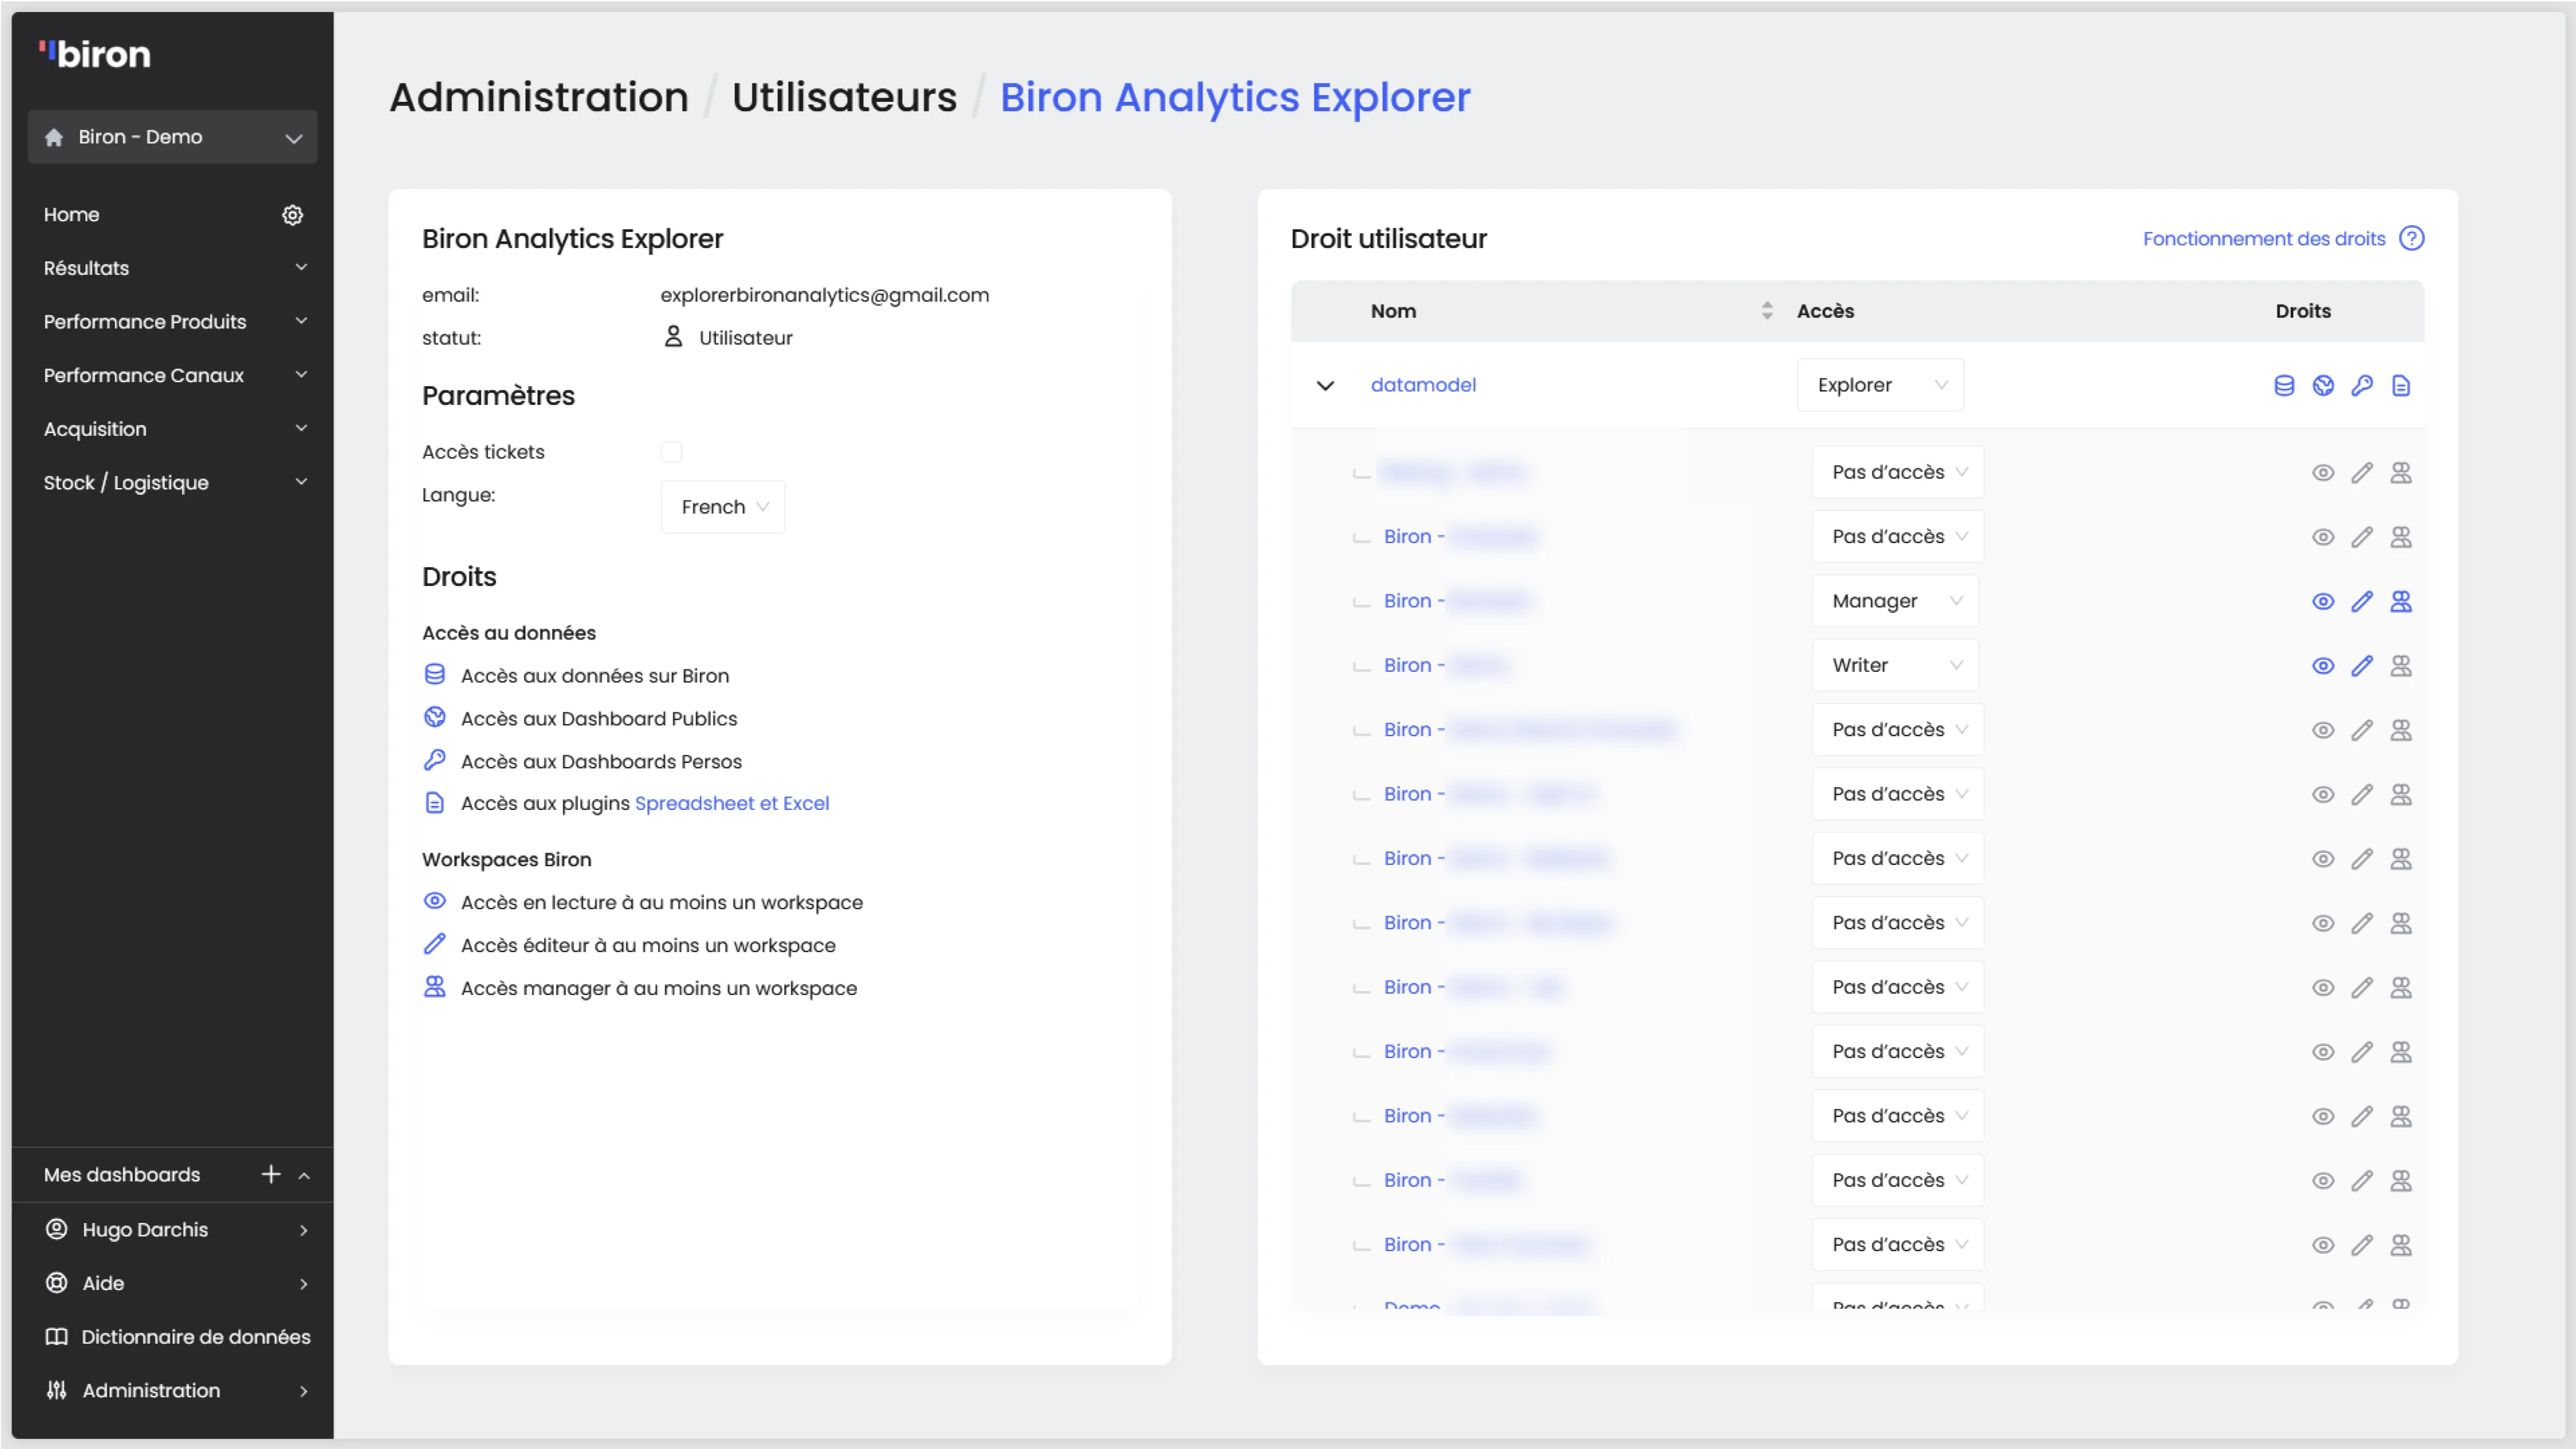Collapse the datamodel row chevron

click(x=1325, y=386)
